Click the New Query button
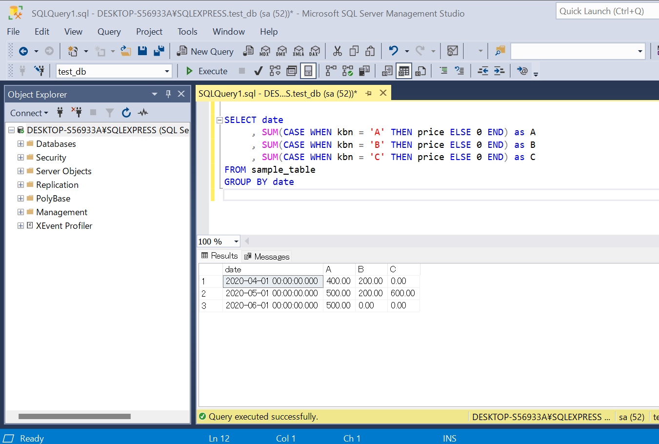659x444 pixels. point(205,51)
